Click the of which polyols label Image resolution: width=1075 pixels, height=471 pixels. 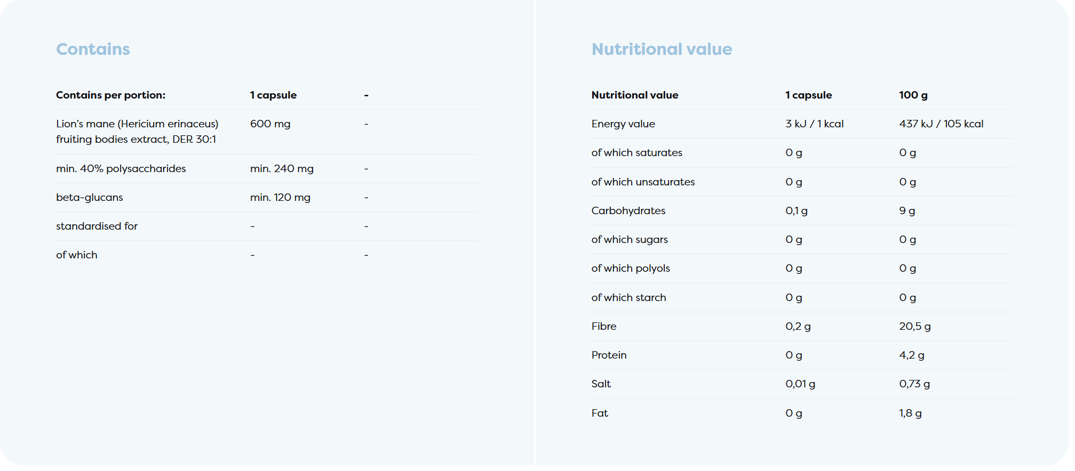(630, 269)
